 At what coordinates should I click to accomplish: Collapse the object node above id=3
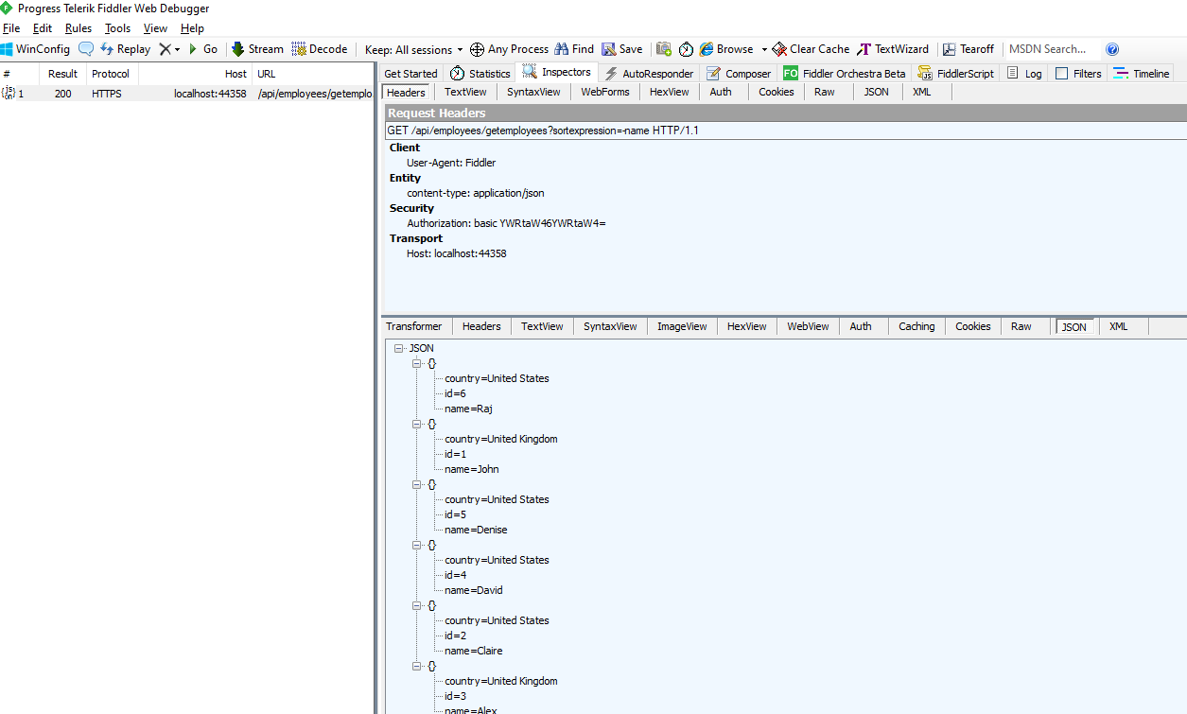click(416, 666)
